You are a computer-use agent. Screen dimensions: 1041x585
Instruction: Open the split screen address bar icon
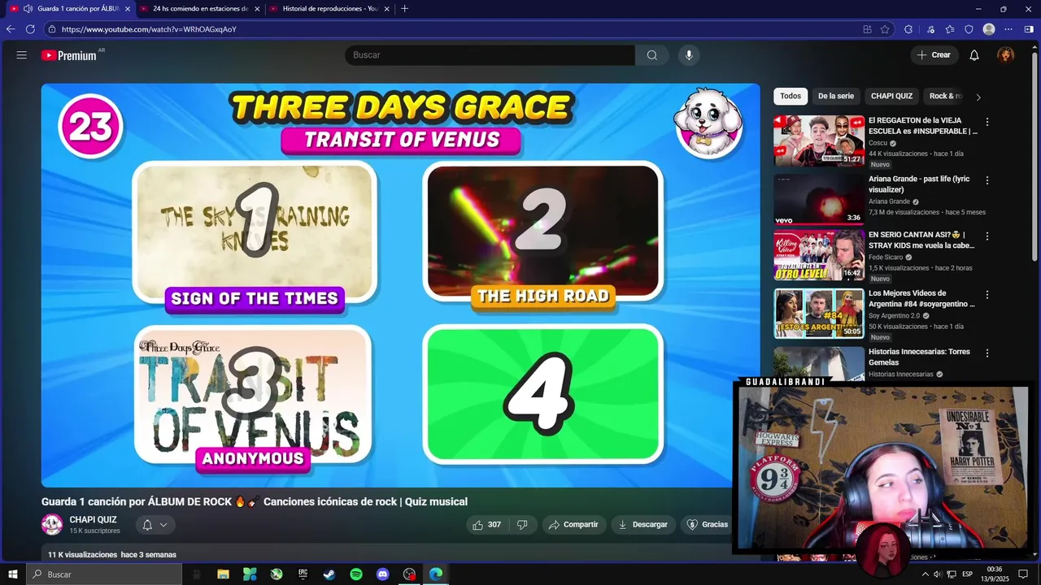(x=867, y=29)
